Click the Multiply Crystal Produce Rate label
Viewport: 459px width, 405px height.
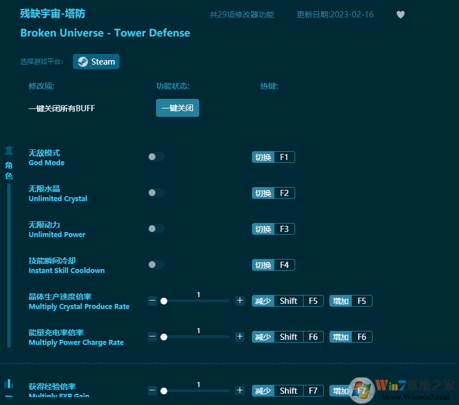[x=79, y=307]
